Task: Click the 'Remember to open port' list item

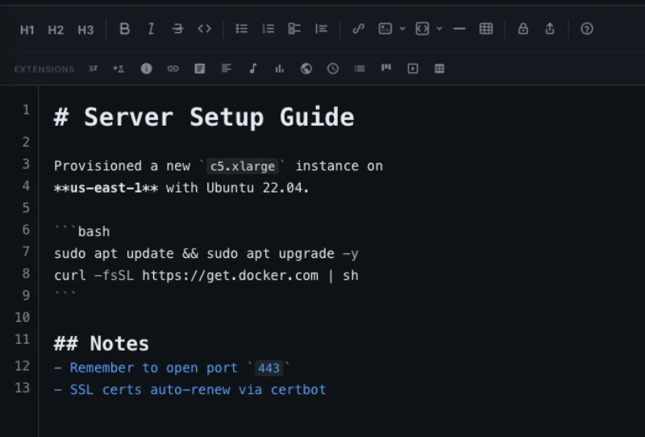Action: point(172,368)
